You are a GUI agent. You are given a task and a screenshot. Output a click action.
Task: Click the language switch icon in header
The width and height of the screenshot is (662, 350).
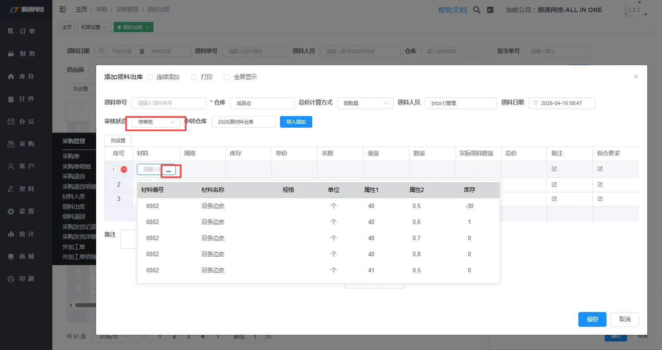point(490,10)
